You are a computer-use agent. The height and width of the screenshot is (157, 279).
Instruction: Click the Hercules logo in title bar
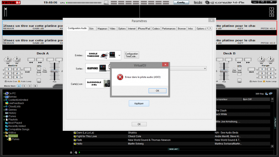click(198, 2)
